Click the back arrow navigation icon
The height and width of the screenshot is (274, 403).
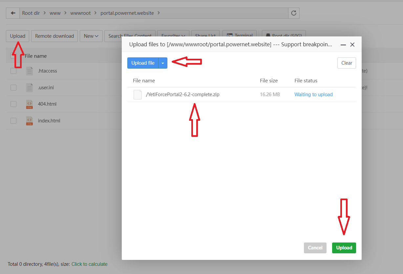[13, 13]
